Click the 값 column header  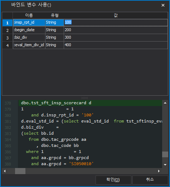pos(116,15)
